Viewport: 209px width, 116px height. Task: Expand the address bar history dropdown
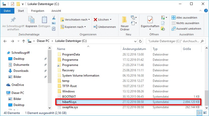[x=135, y=41]
